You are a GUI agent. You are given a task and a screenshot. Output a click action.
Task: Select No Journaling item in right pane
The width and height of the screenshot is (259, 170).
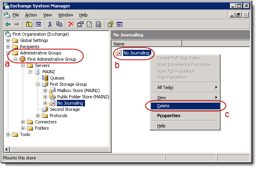point(137,53)
